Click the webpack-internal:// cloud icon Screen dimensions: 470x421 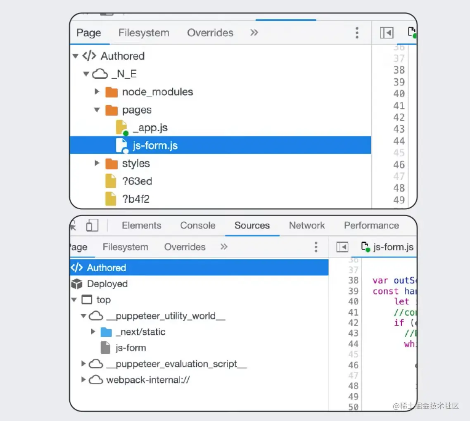[x=96, y=380]
